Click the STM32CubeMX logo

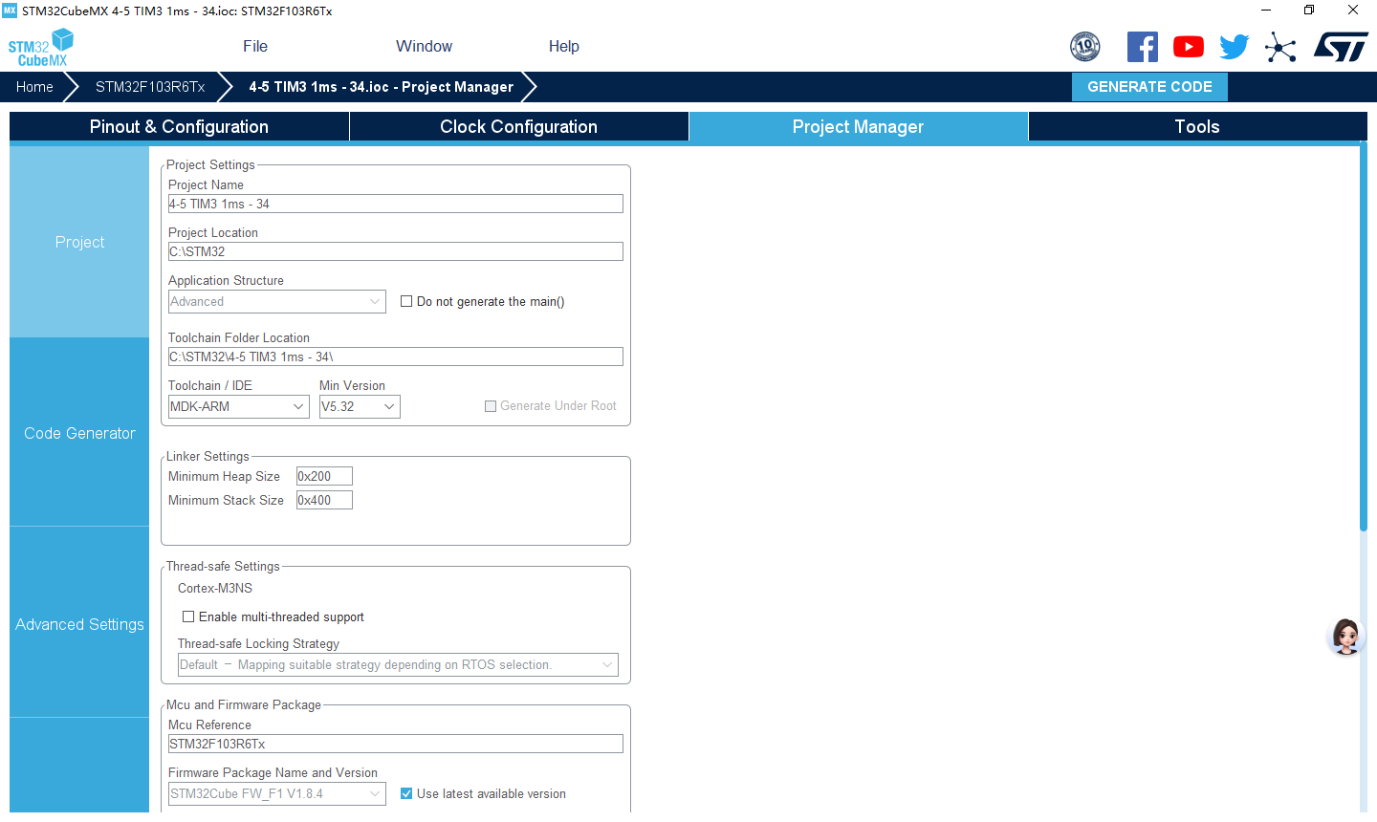click(40, 48)
